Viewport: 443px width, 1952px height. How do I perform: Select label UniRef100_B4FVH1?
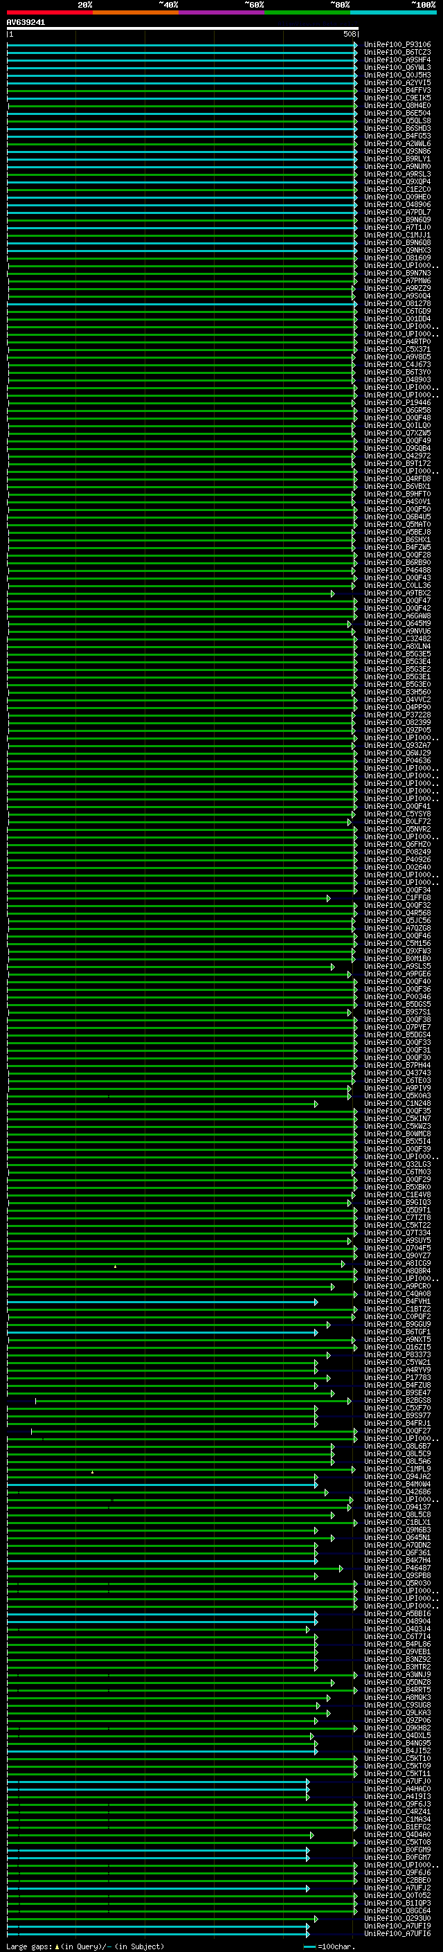tap(397, 1301)
